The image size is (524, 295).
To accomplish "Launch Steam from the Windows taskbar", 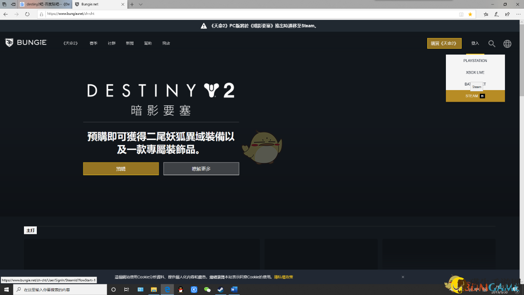I will point(221,290).
